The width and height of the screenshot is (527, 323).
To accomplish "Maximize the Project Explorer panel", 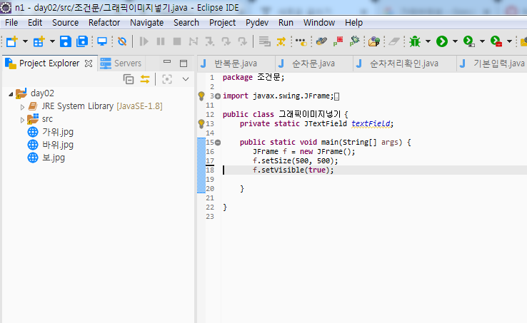I will click(x=184, y=63).
